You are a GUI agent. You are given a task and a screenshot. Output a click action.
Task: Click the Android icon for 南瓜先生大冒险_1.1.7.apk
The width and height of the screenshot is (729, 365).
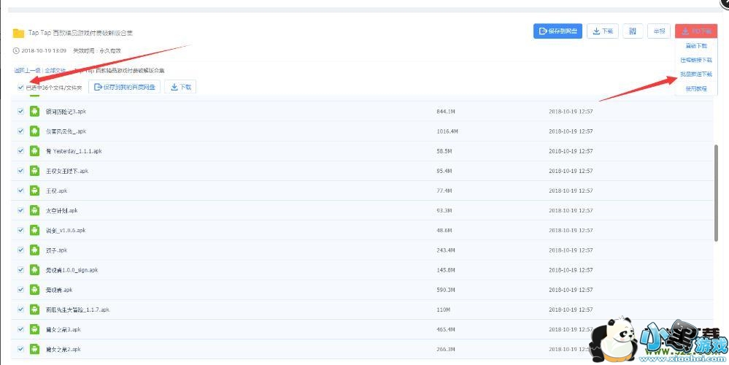[x=34, y=310]
